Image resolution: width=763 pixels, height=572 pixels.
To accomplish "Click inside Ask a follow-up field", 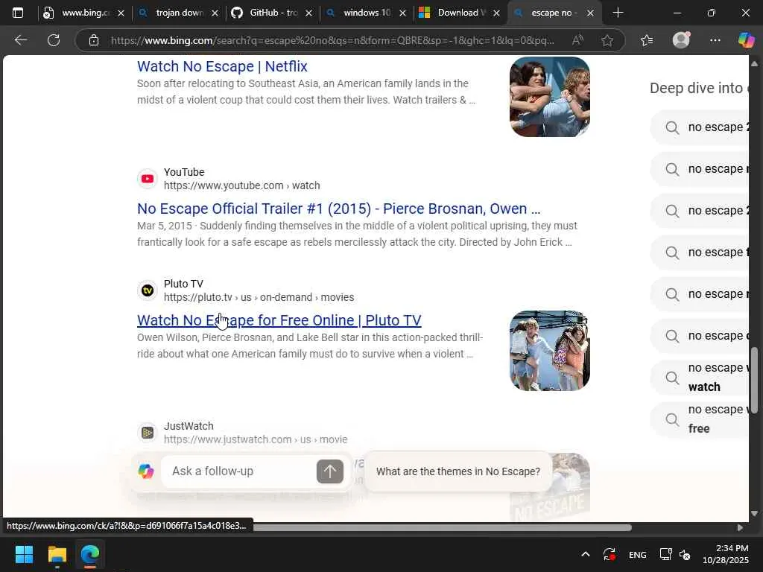I will (241, 471).
